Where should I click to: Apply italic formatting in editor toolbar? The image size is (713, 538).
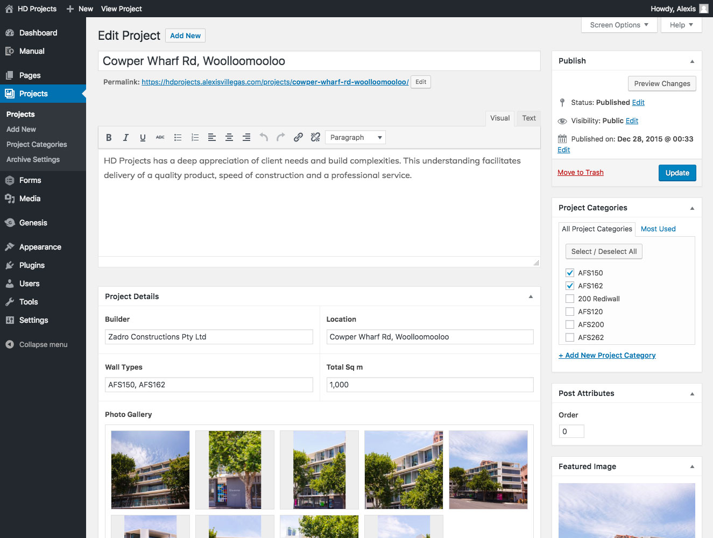point(126,138)
